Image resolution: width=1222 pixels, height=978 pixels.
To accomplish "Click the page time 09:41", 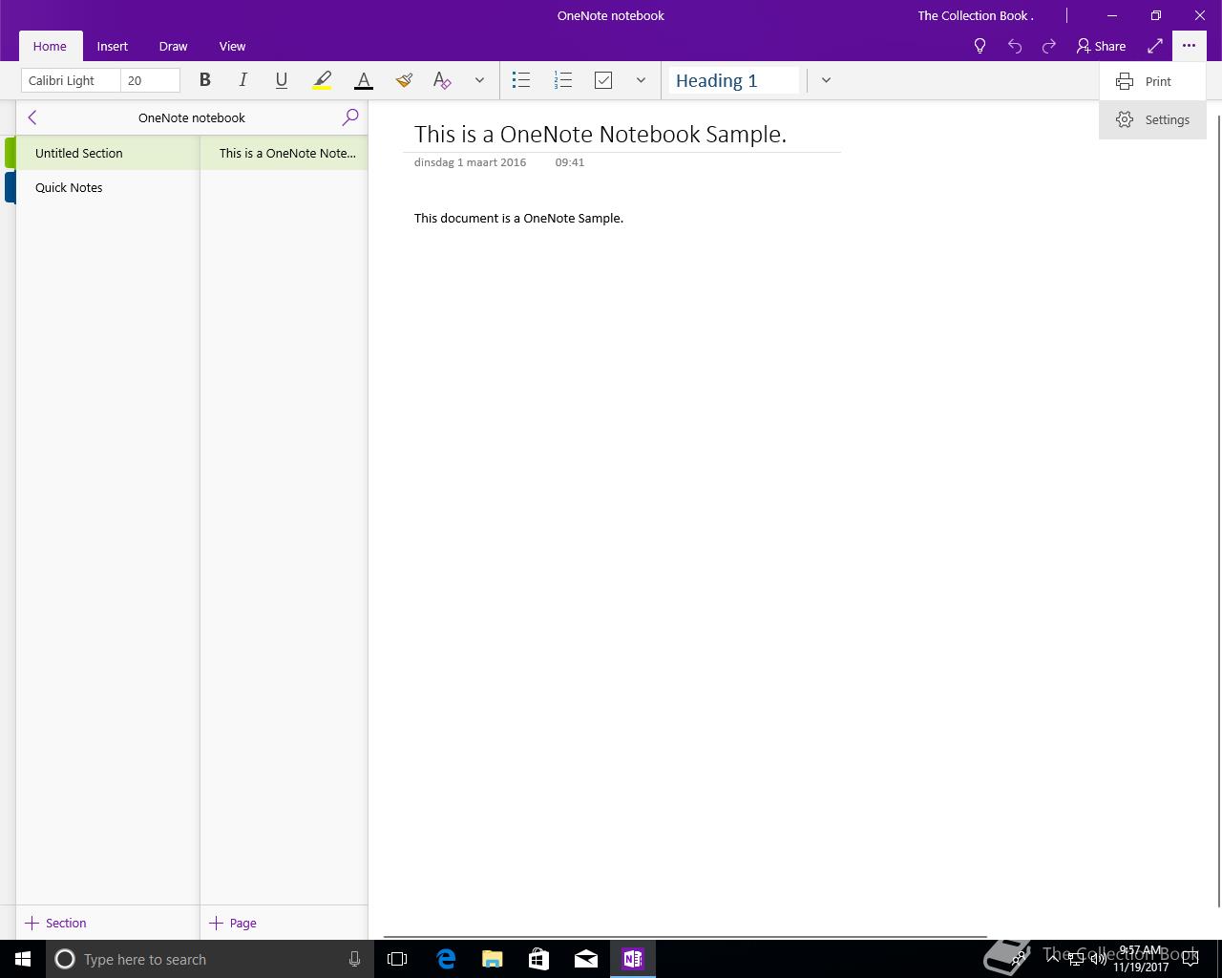I will (569, 162).
